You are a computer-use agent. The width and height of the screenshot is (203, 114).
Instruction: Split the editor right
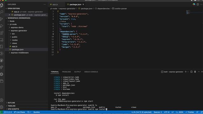(198, 4)
